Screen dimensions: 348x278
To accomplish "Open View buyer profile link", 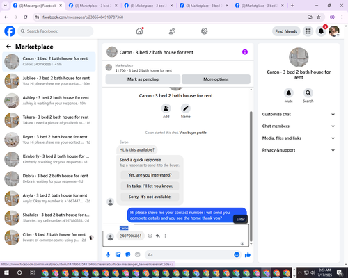I will (x=193, y=133).
